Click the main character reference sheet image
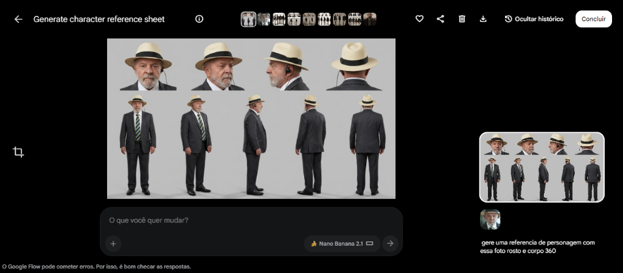This screenshot has width=623, height=273. [x=251, y=118]
